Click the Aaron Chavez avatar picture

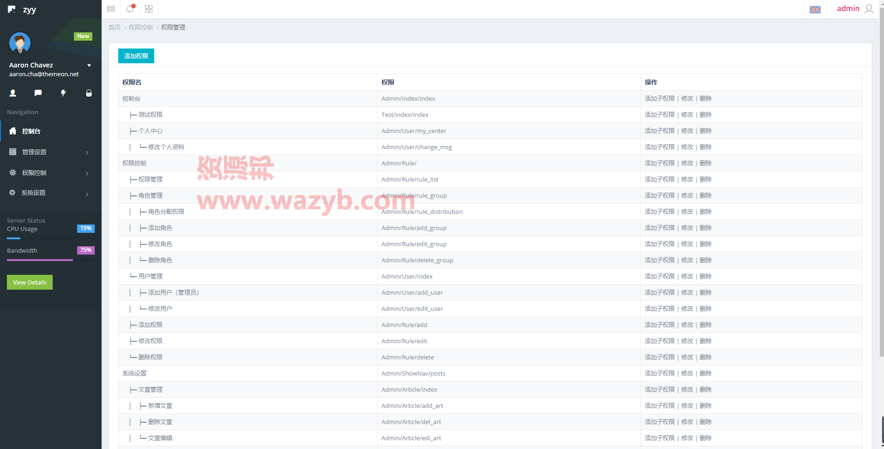tap(20, 43)
